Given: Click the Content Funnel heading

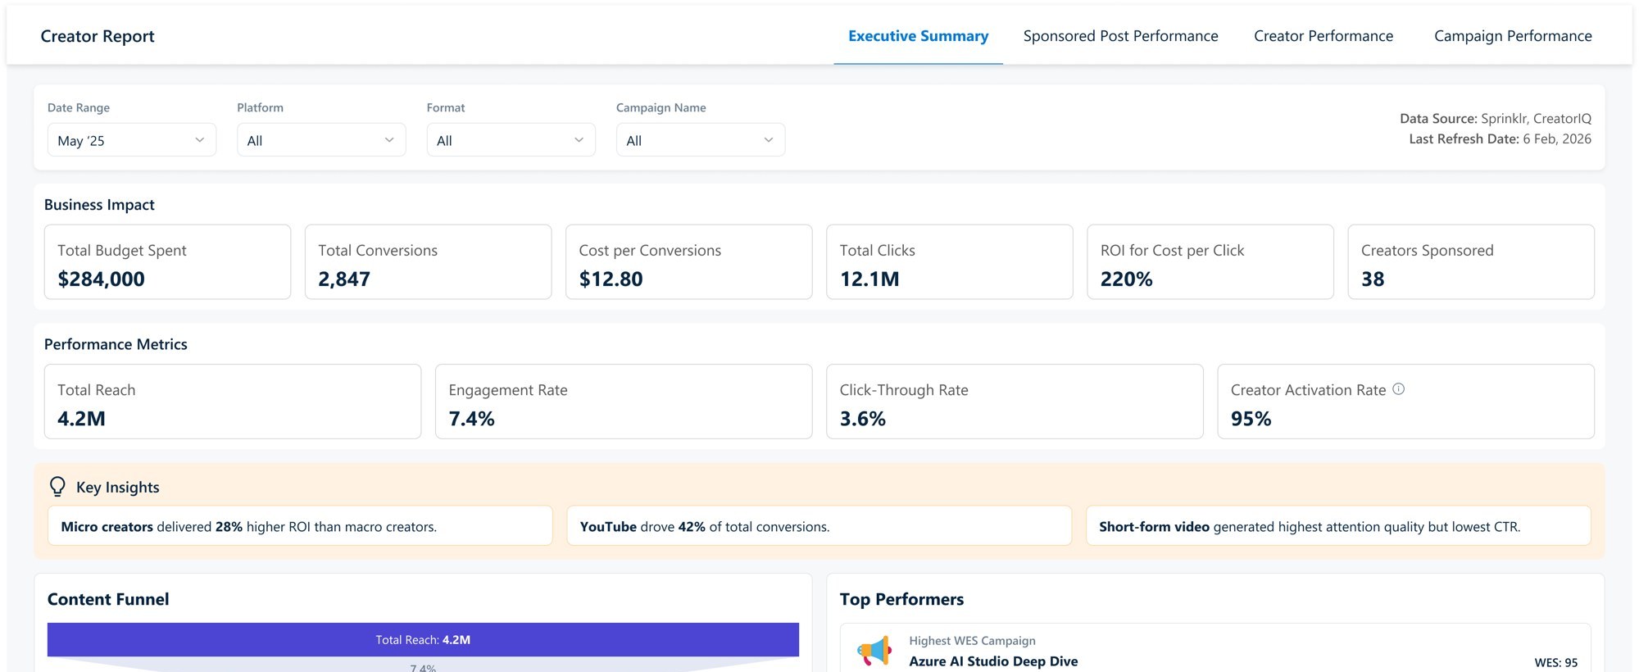Looking at the screenshot, I should point(108,599).
